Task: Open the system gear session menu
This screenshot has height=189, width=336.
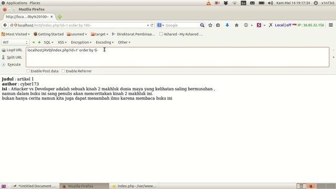Action: (x=316, y=3)
